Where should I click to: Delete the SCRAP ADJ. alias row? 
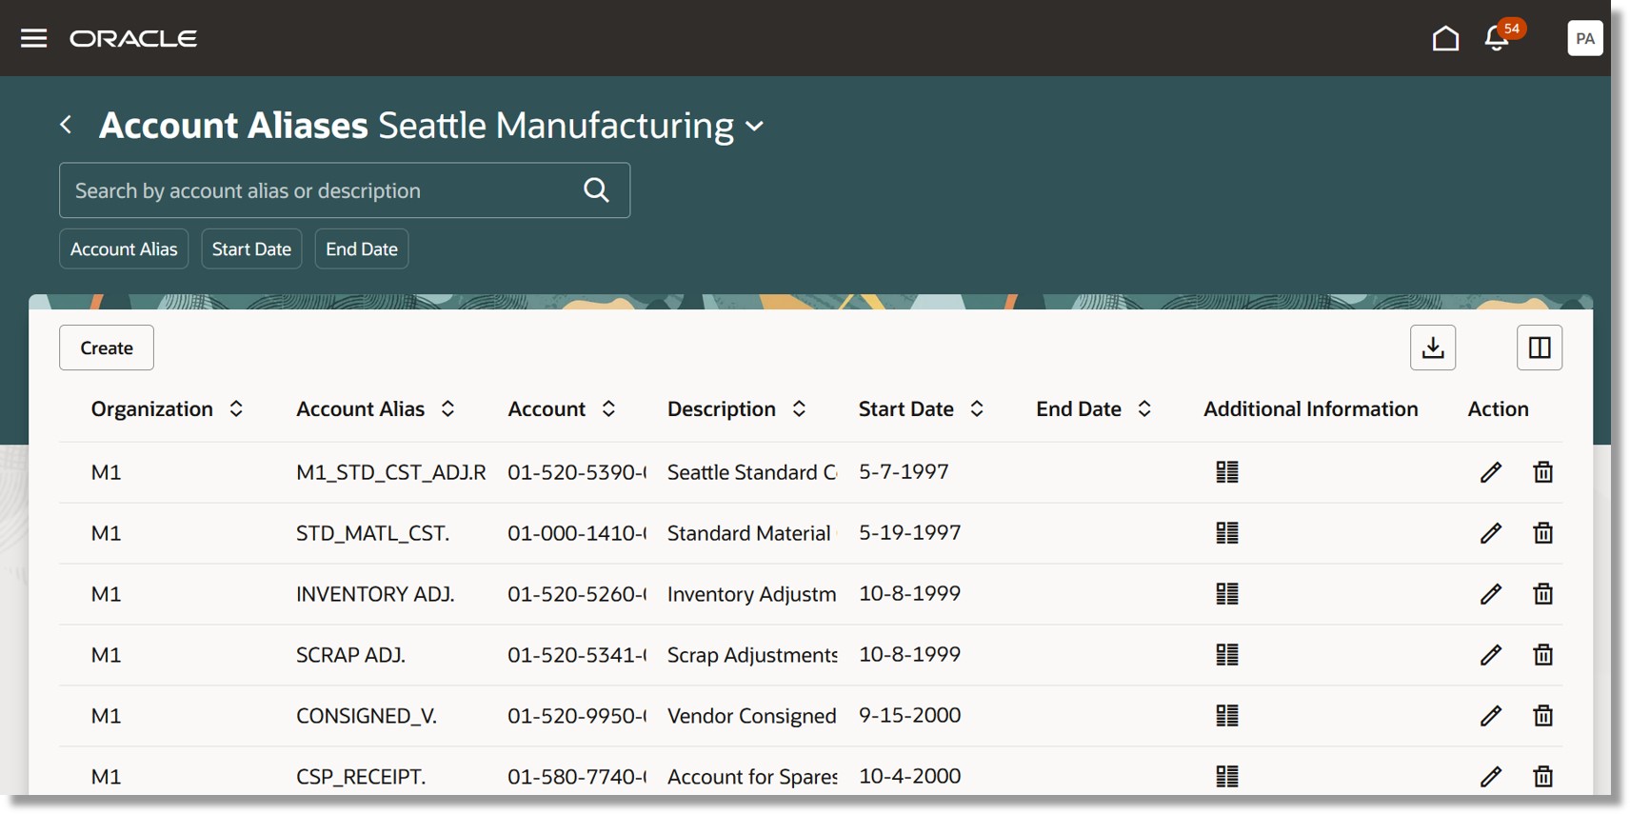pos(1543,655)
